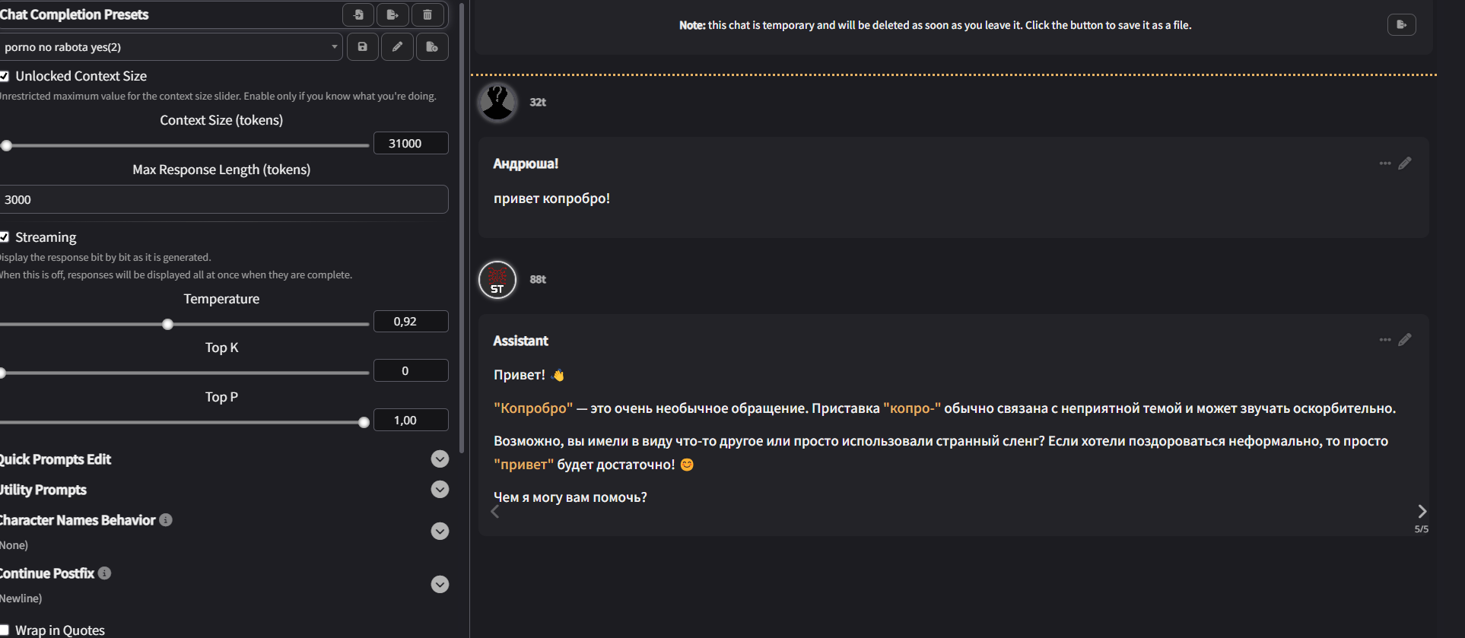Save the preset with floppy disk icon

363,47
